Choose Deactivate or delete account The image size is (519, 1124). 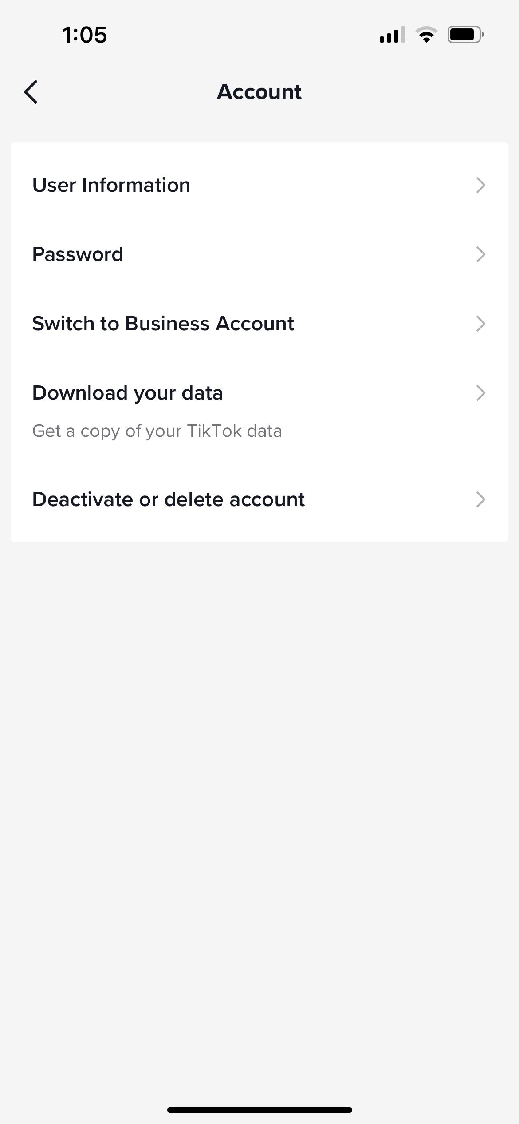tap(168, 499)
